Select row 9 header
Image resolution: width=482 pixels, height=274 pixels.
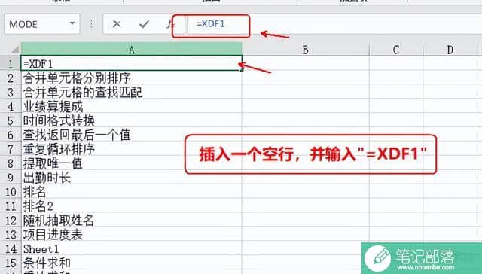point(11,178)
